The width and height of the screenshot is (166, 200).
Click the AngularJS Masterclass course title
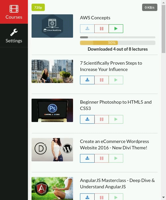coord(117,184)
